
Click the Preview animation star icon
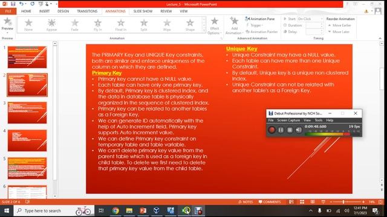8,22
